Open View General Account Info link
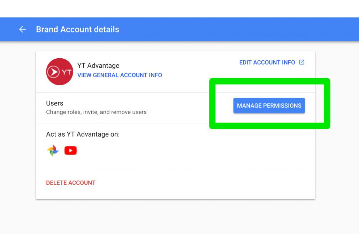This screenshot has height=234, width=359. coord(120,75)
